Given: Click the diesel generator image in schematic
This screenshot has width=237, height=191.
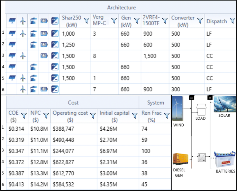Looking at the screenshot, I should click(x=181, y=159).
